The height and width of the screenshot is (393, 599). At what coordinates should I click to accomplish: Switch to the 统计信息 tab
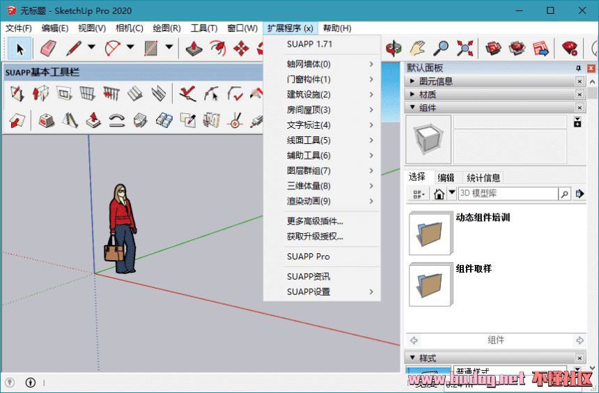(483, 177)
